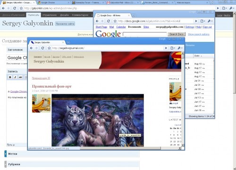Open the Управление admin menu

click(x=50, y=15)
